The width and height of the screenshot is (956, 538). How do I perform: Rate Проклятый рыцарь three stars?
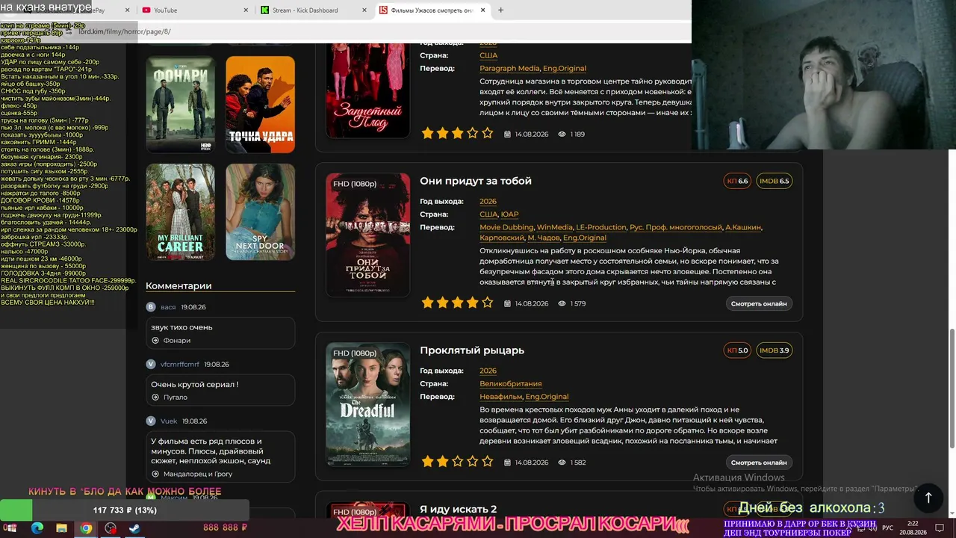click(457, 462)
